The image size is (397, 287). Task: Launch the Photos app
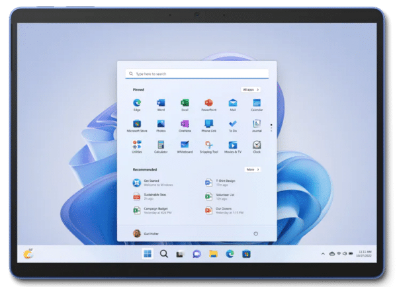point(161,126)
